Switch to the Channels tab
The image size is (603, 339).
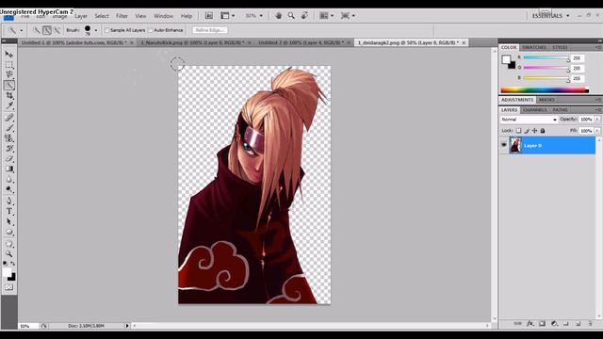534,110
